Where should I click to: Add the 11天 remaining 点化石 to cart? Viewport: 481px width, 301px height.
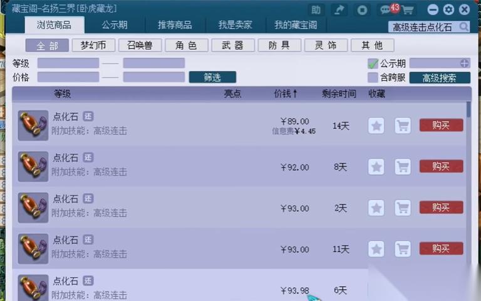[x=403, y=249]
